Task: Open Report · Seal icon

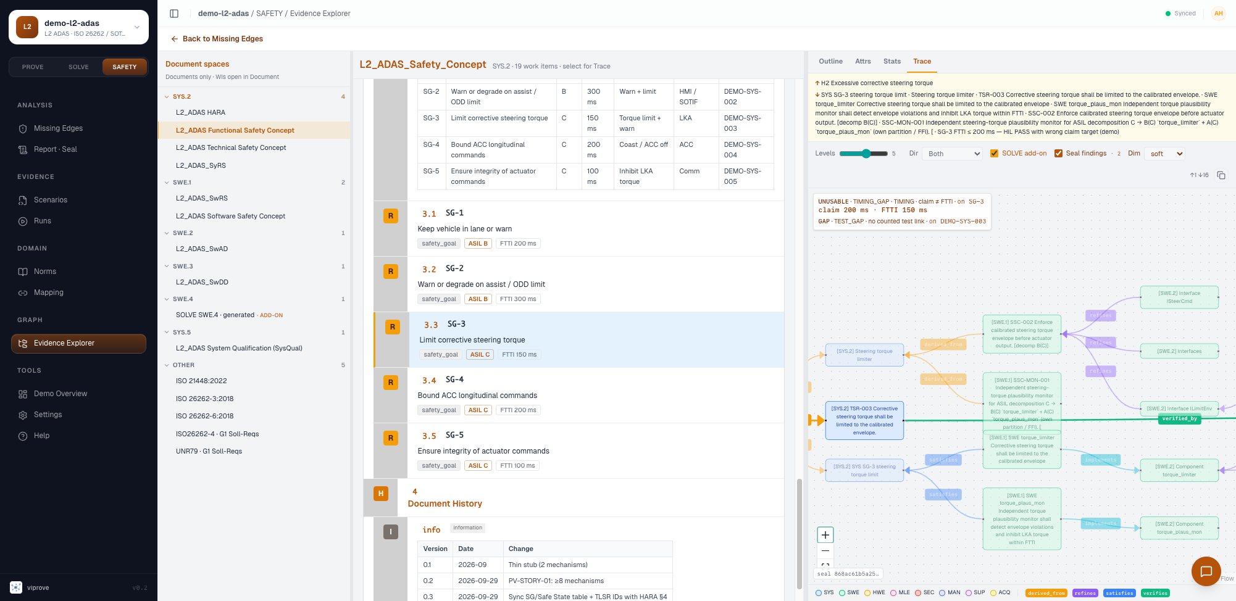Action: click(x=23, y=149)
